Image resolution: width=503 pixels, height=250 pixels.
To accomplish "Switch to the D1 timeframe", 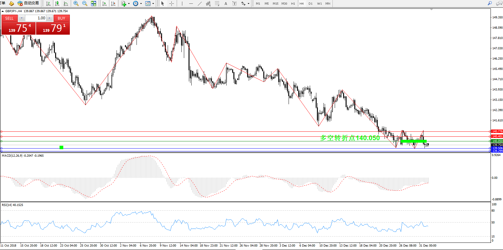I will [x=310, y=3].
